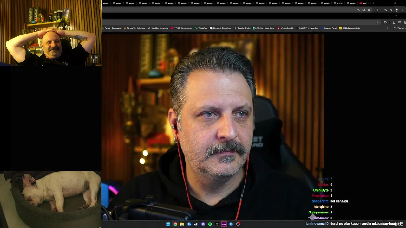
Task: Open the Livad For Streamers bookmark
Action: tap(158, 28)
